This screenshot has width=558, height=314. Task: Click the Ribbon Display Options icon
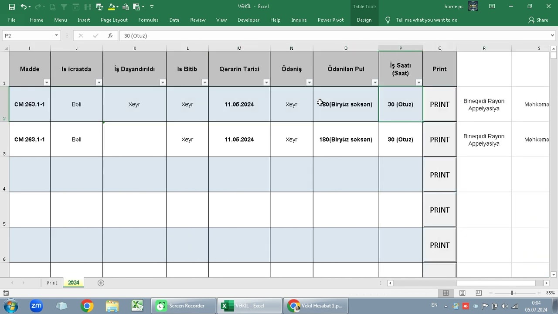pos(492,7)
